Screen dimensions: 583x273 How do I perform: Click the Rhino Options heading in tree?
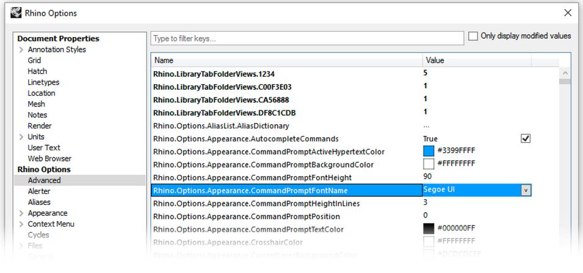[44, 169]
